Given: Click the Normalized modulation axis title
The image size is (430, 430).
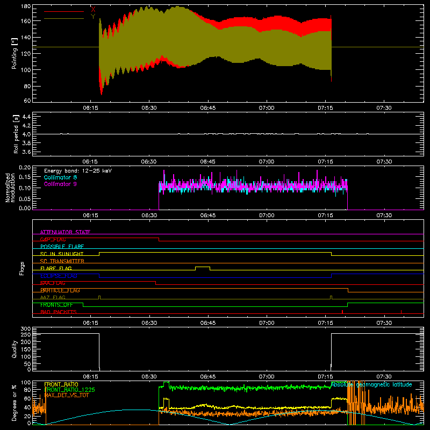Looking at the screenshot, I should 10,188.
